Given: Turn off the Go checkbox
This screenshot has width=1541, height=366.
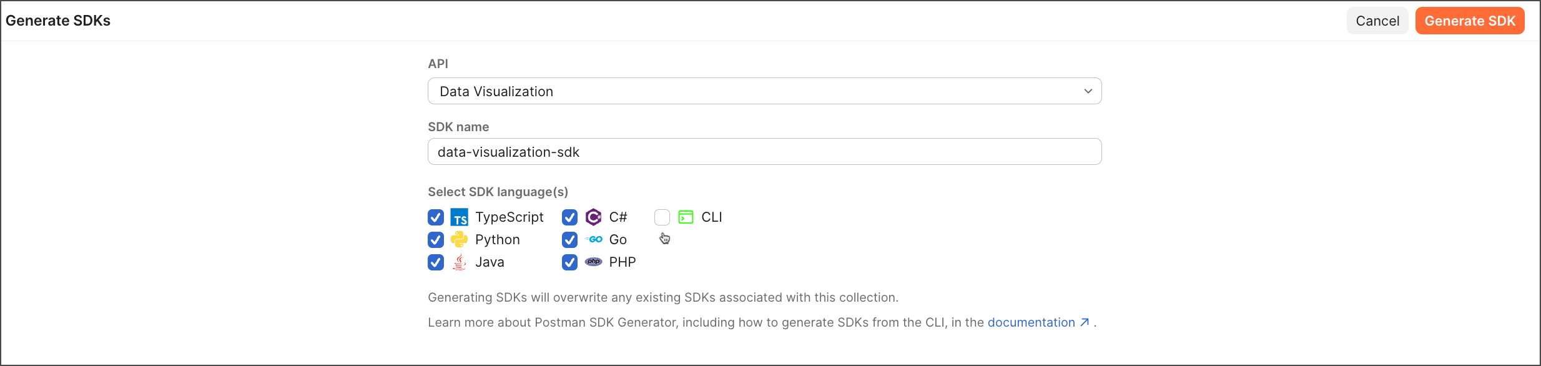Looking at the screenshot, I should [x=569, y=240].
